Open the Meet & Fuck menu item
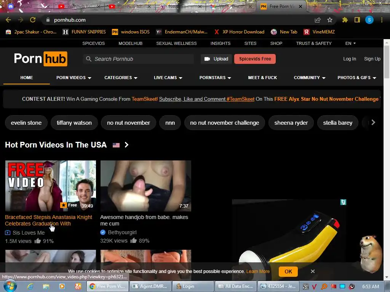Screen dimensions: 390x292 pos(262,78)
